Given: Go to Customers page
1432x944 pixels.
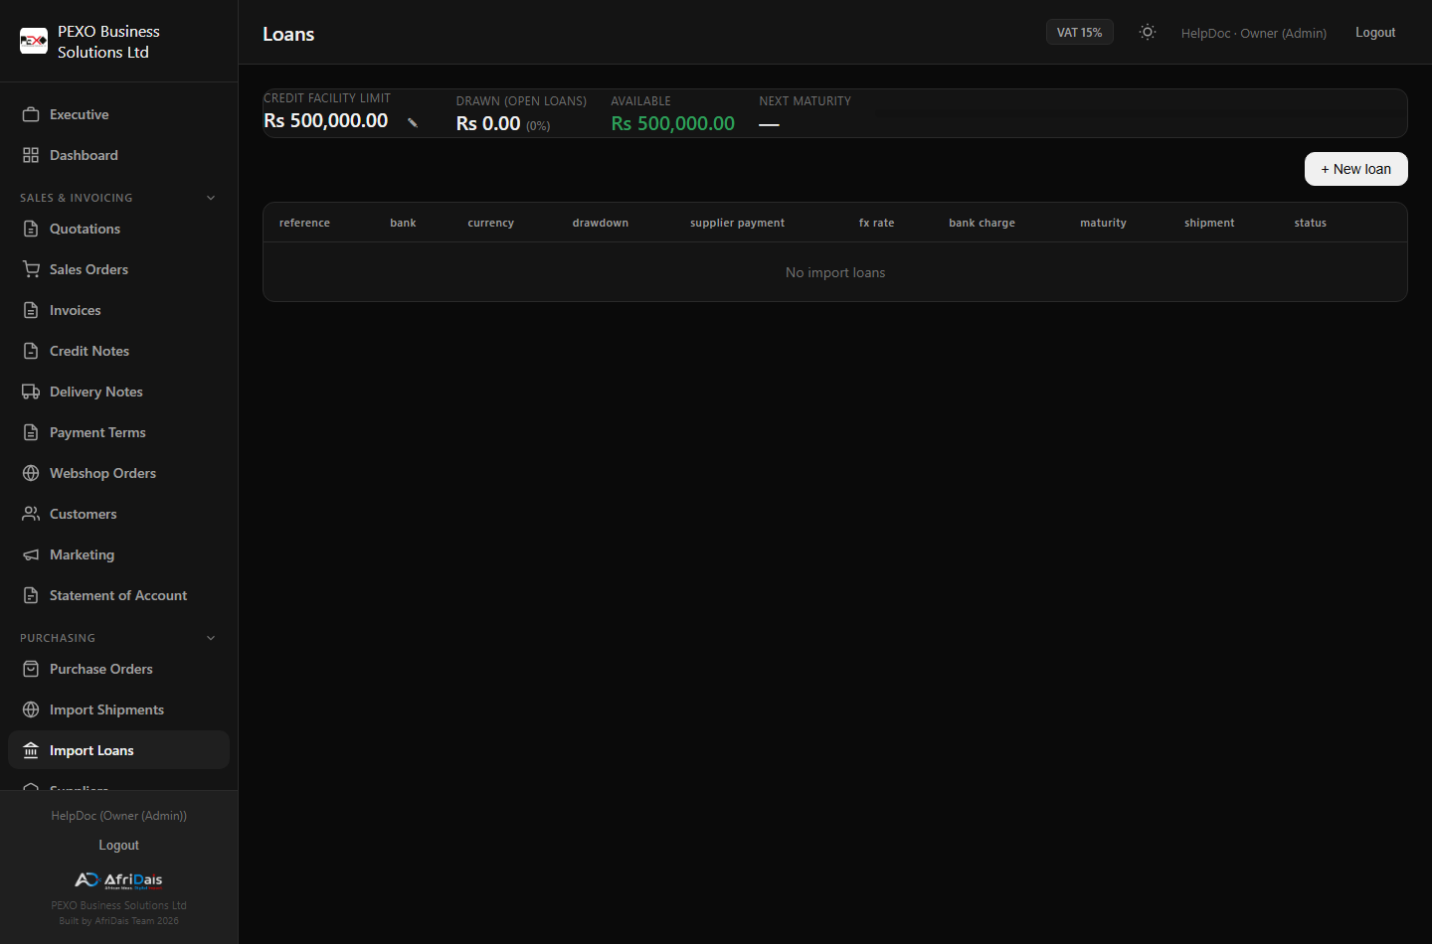Looking at the screenshot, I should (x=118, y=514).
